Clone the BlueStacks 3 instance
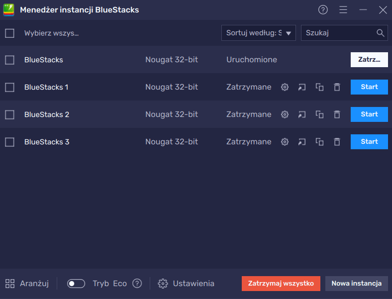 (x=319, y=142)
